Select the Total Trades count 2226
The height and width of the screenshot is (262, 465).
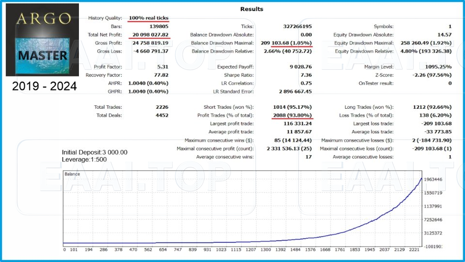click(160, 107)
